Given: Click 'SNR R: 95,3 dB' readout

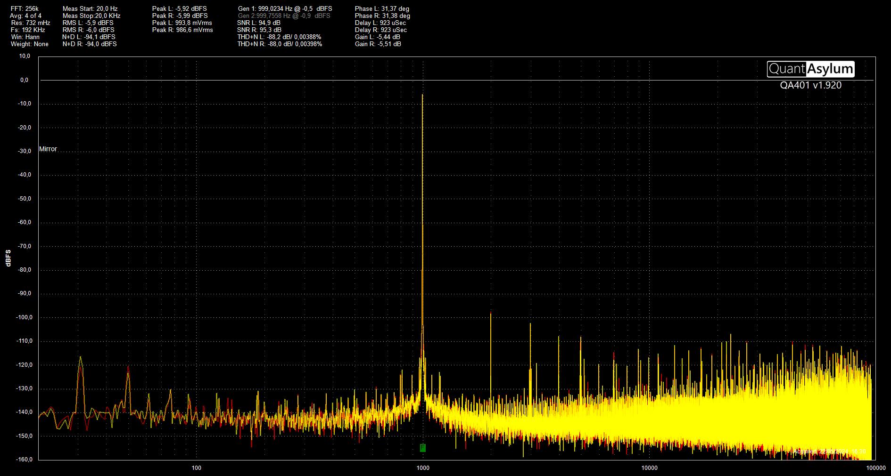Looking at the screenshot, I should coord(259,30).
